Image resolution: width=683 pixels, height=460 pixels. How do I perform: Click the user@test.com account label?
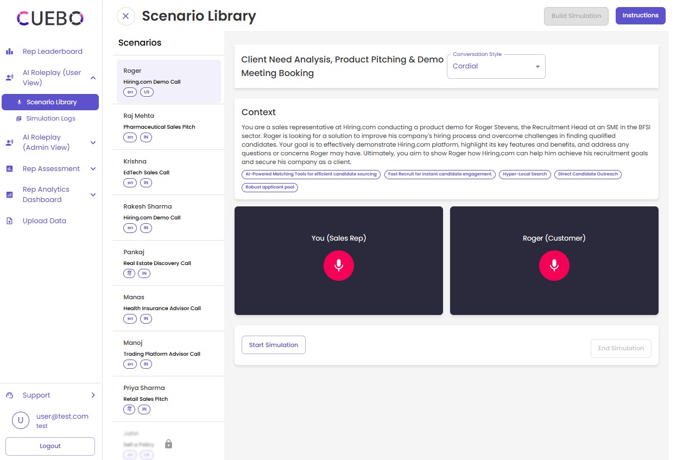click(x=62, y=417)
